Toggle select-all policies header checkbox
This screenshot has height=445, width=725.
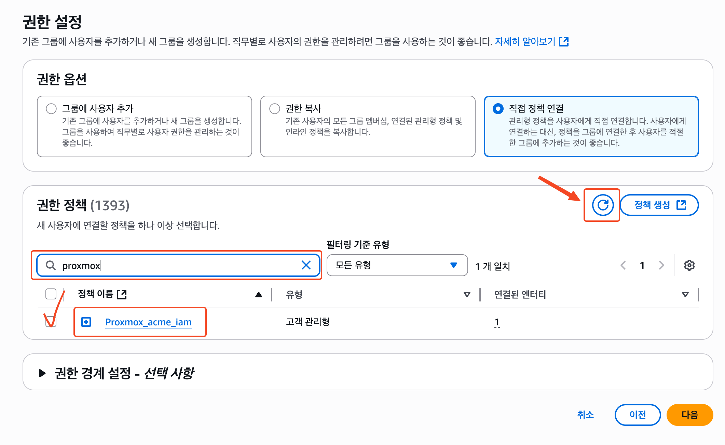tap(51, 294)
